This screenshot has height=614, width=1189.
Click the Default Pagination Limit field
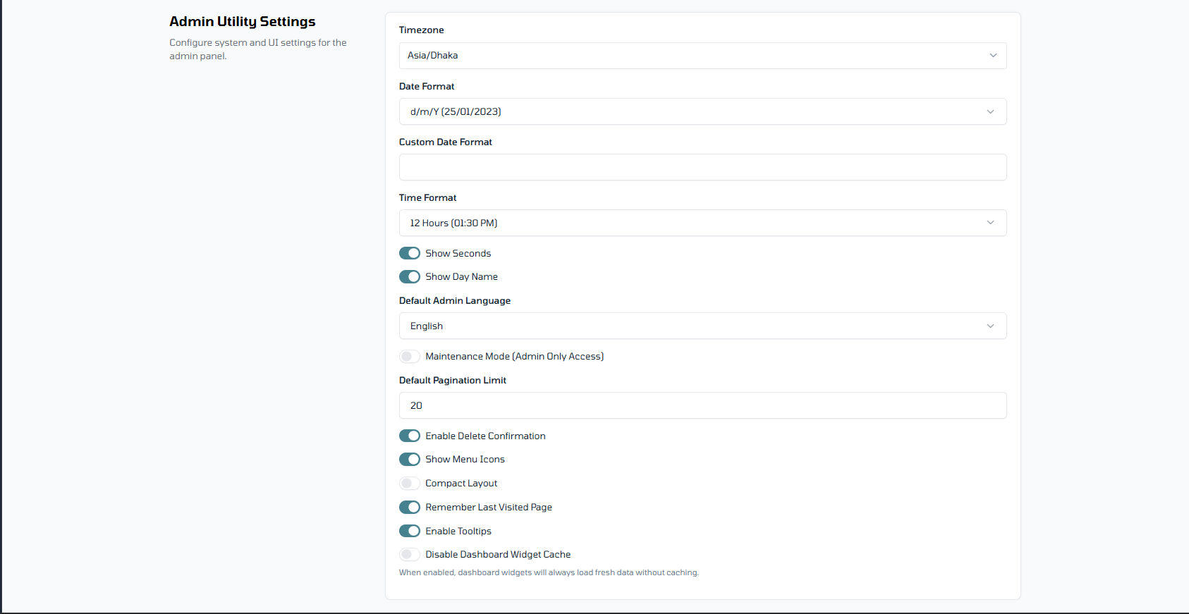point(702,405)
